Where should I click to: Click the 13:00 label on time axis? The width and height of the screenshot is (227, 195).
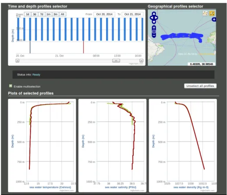[x=117, y=56]
